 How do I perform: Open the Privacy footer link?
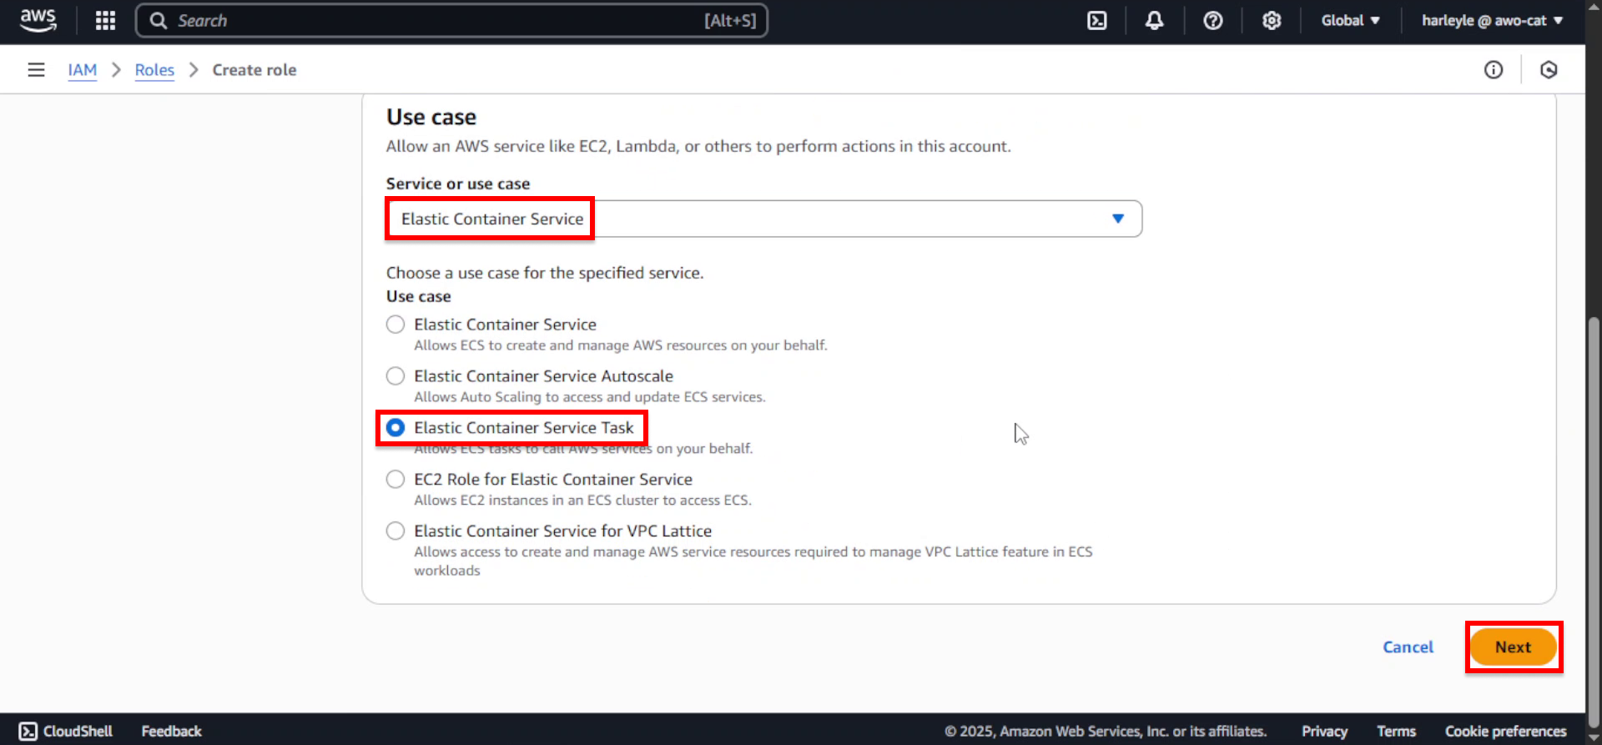point(1324,731)
